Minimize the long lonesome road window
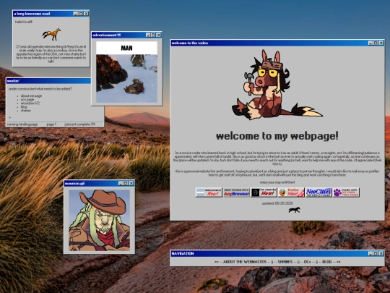The image size is (390, 293). pos(76,14)
